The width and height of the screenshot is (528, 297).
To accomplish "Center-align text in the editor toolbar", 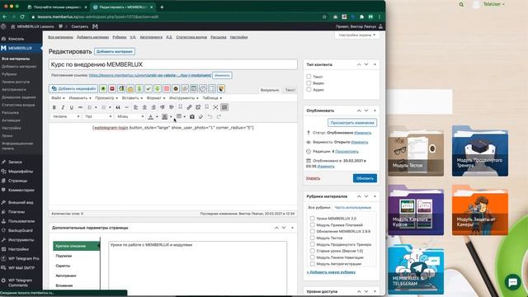I will [144, 107].
